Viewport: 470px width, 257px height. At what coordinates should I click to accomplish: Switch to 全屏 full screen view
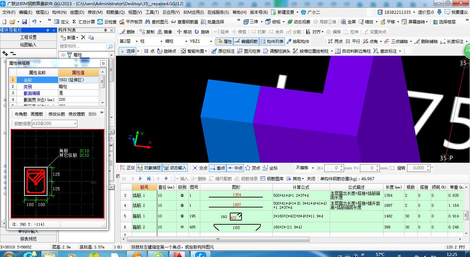(348, 22)
